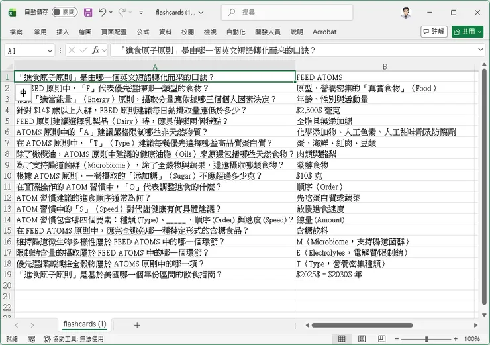Open the 資料 ribbon tab
Screen dimensions: 490x345
click(x=166, y=32)
